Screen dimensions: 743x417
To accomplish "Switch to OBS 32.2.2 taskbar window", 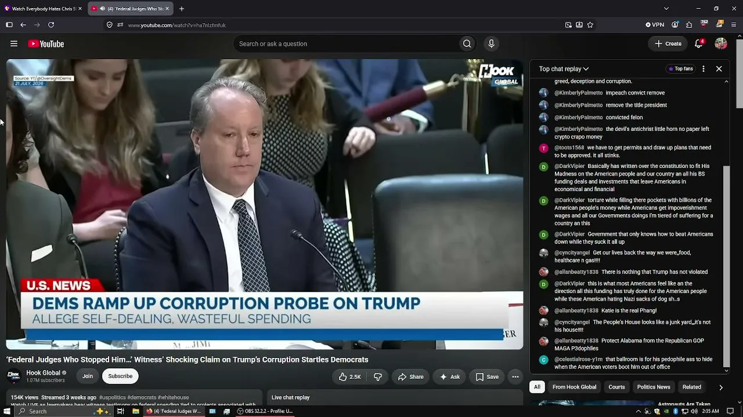I will (265, 411).
